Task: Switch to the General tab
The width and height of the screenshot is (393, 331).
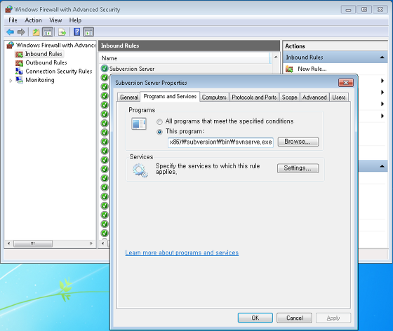Action: 129,97
